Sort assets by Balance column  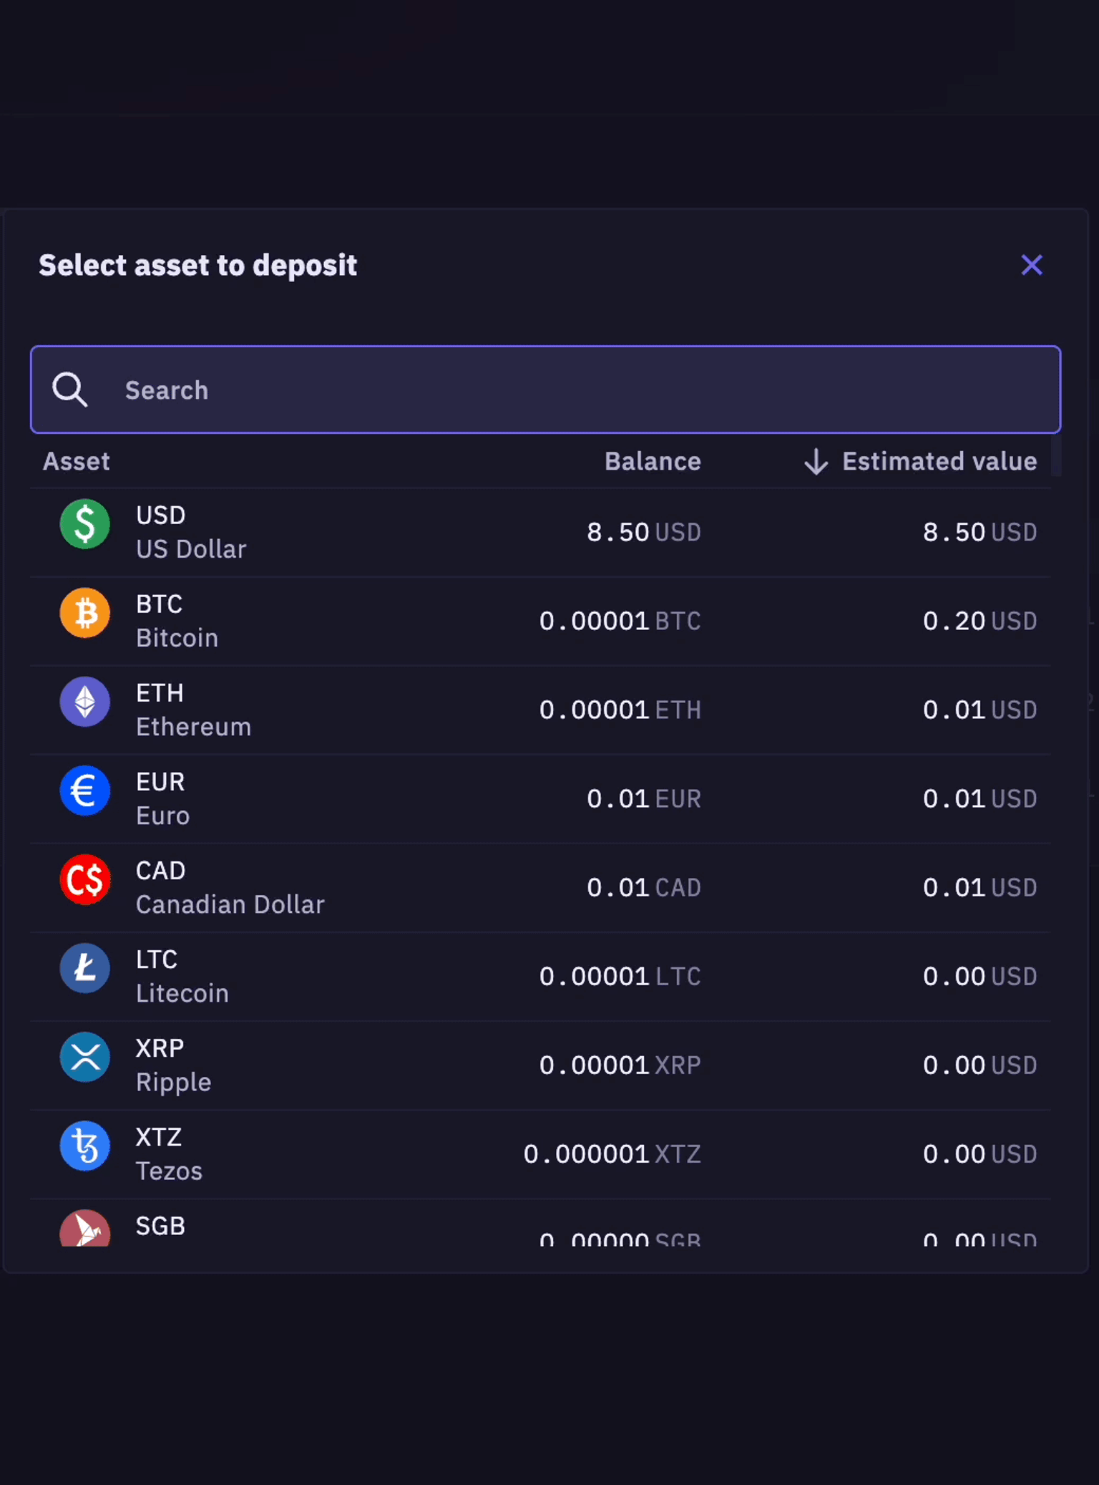pos(652,461)
